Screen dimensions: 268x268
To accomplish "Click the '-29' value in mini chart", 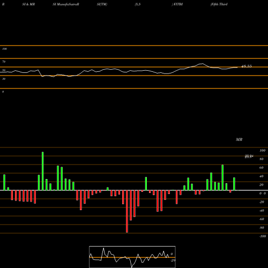I will click(173, 260).
